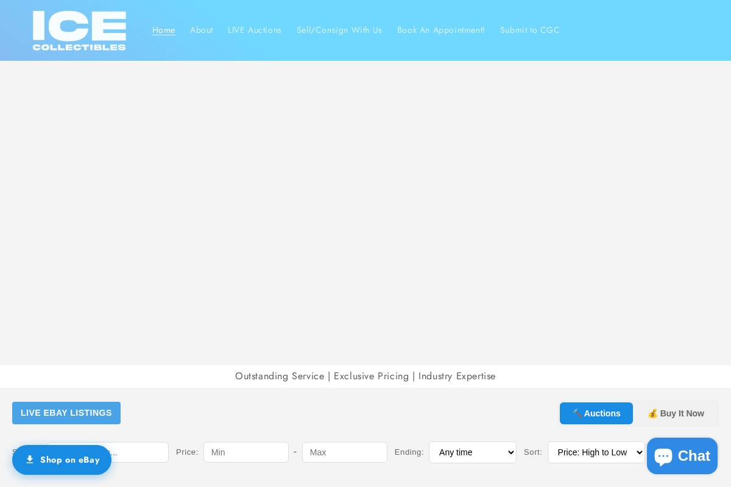This screenshot has height=487, width=731.
Task: Navigate to LIVE Auctions
Action: 255,30
